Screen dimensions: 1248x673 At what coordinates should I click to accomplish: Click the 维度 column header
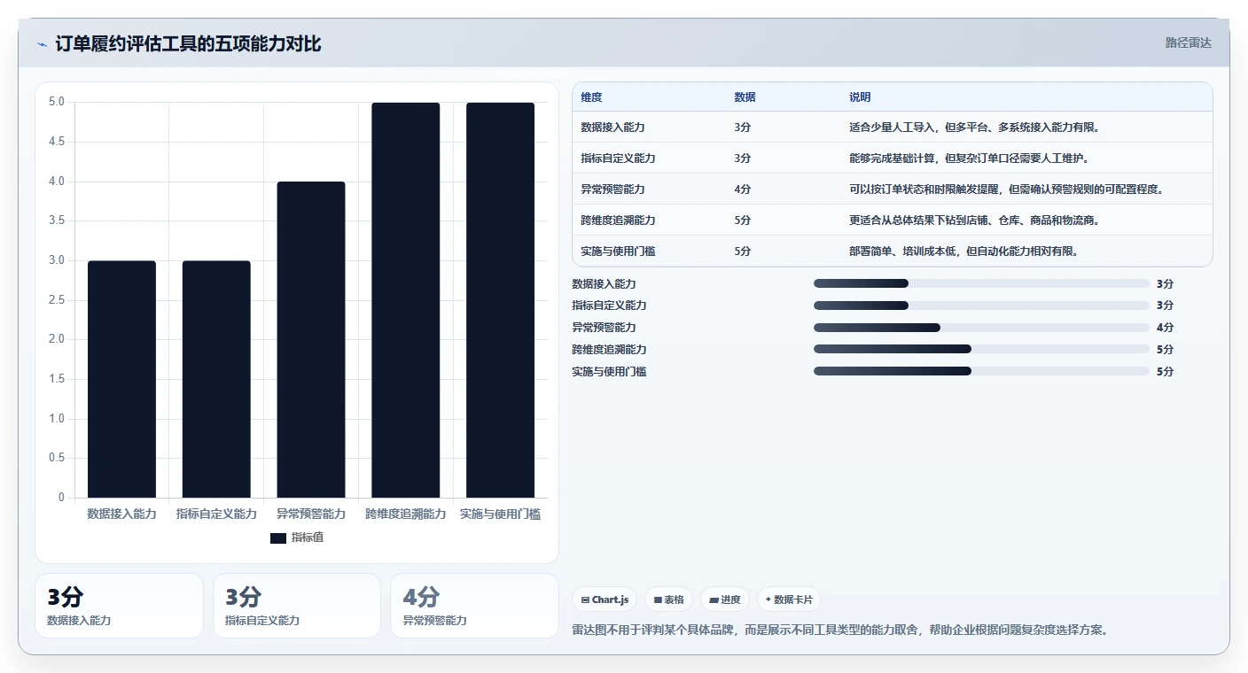[591, 97]
